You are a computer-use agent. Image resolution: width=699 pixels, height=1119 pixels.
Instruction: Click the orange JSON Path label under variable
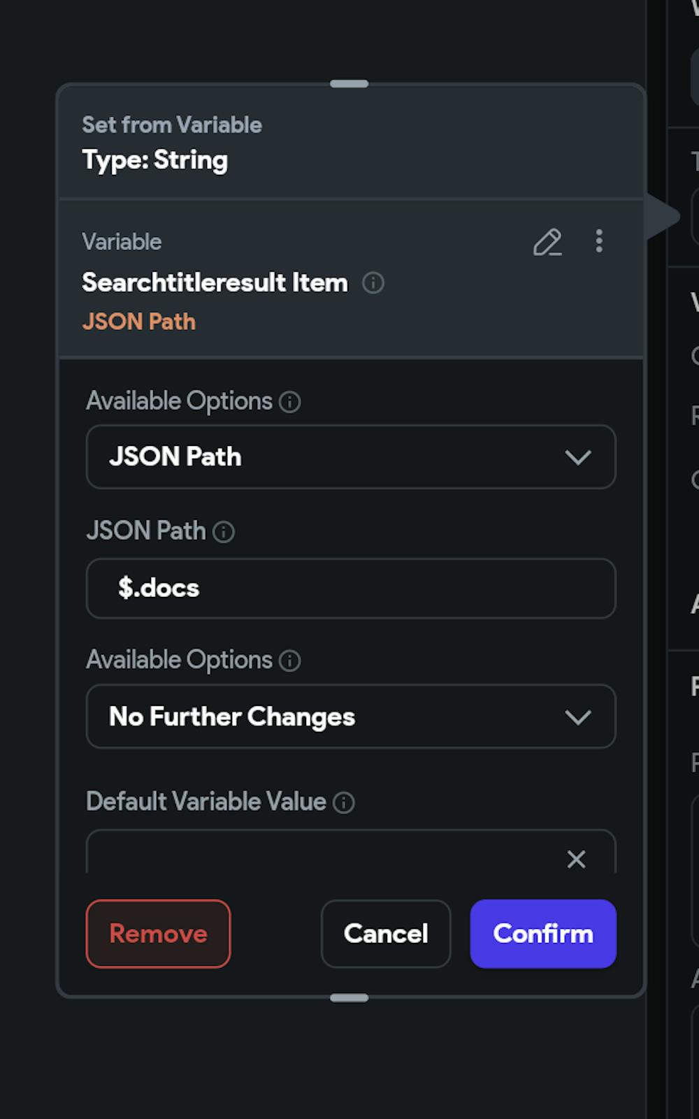139,322
